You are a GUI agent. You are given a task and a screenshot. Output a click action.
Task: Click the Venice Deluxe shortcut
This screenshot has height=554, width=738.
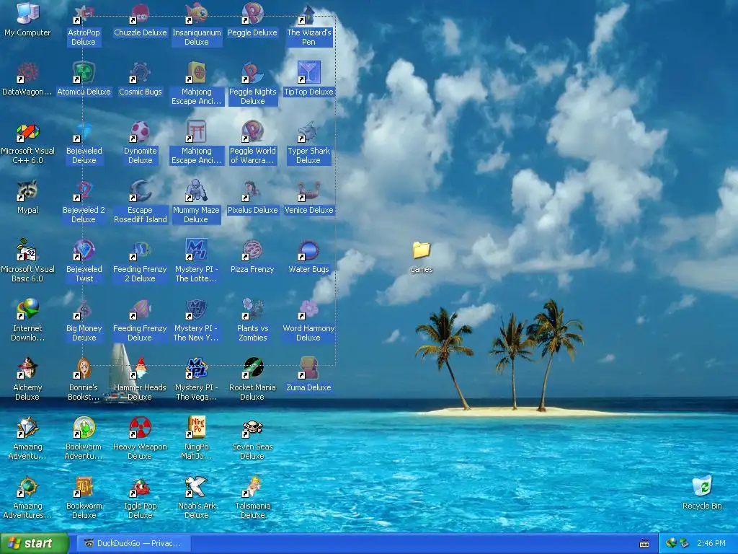[x=308, y=190]
